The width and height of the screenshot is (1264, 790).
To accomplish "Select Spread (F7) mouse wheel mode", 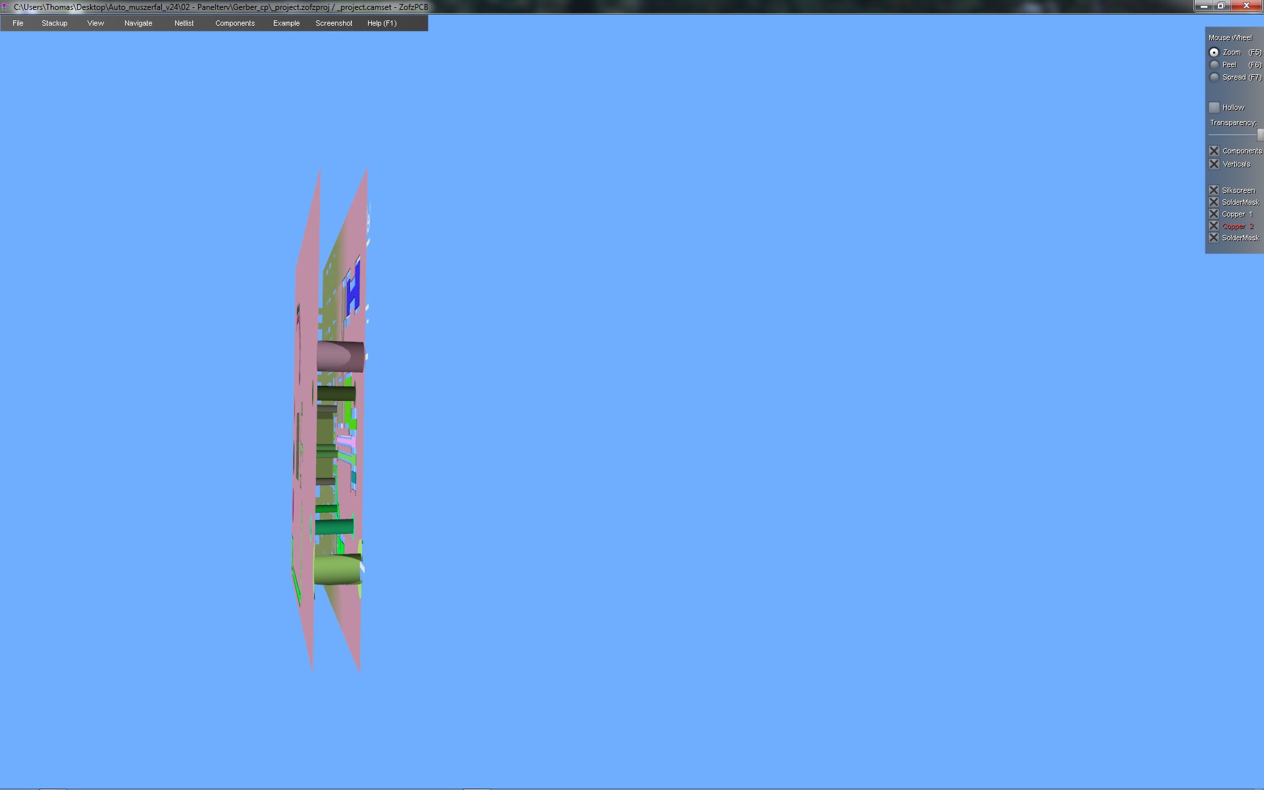I will point(1214,77).
